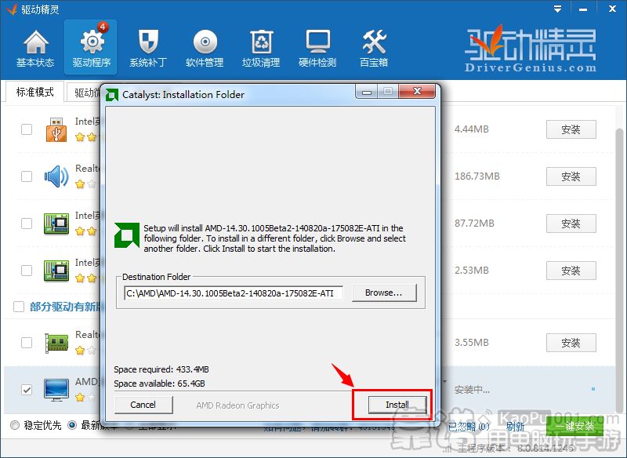The width and height of the screenshot is (627, 458).
Task: Click the Intel motherboard icon with 87.72MB
Action: tap(56, 224)
